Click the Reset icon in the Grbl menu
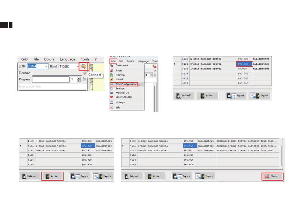The height and width of the screenshot is (202, 303). click(112, 71)
